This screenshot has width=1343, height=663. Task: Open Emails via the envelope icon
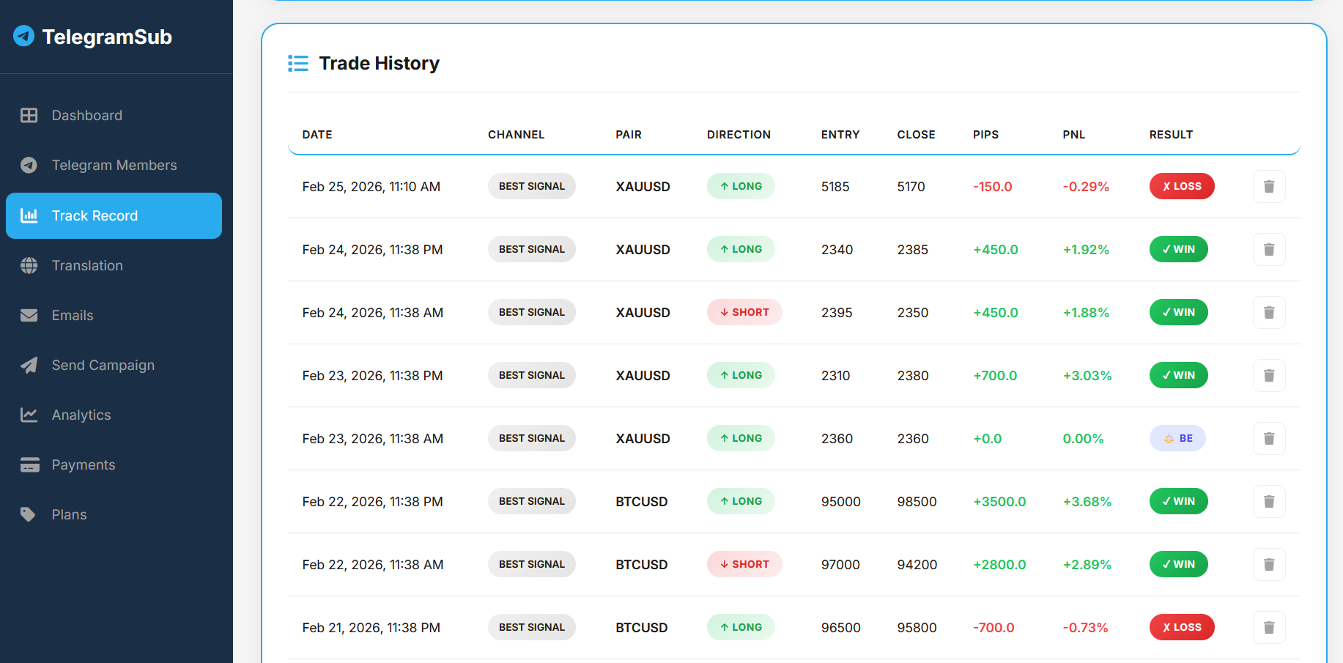(29, 315)
